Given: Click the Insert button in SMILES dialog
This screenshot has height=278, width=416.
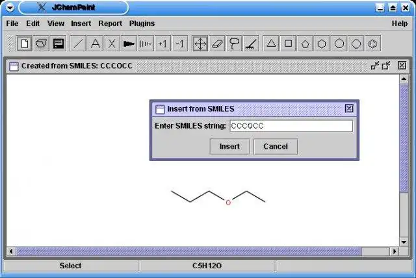Looking at the screenshot, I should tap(229, 147).
